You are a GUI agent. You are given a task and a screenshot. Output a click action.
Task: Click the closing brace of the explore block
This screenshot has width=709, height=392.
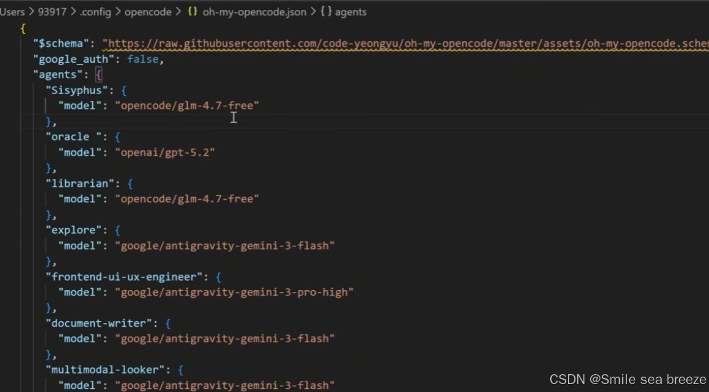pyautogui.click(x=49, y=261)
